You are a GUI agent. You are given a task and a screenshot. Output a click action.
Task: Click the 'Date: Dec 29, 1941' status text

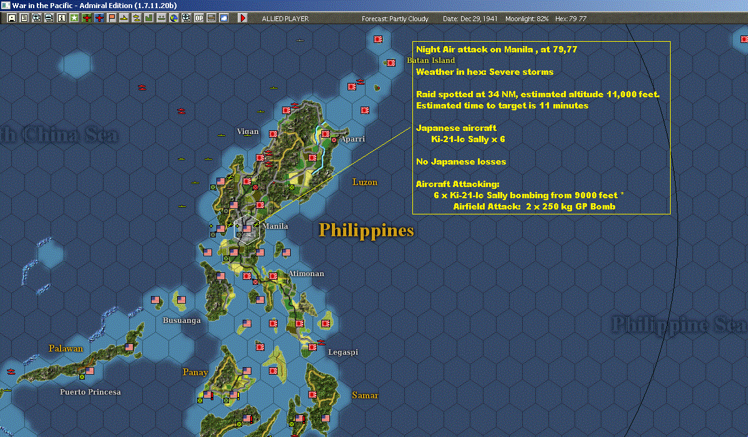coord(470,19)
